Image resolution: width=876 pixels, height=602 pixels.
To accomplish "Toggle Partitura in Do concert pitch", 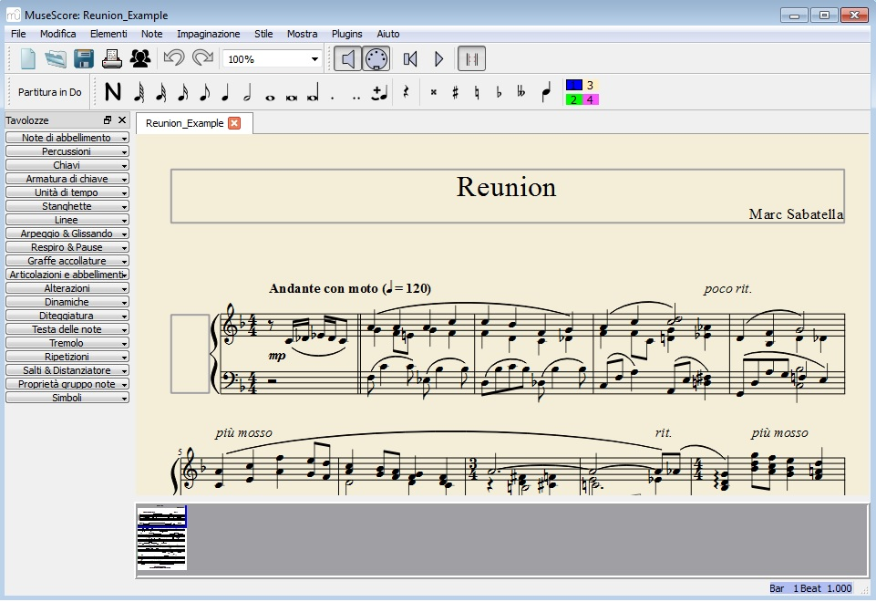I will click(50, 92).
